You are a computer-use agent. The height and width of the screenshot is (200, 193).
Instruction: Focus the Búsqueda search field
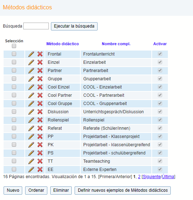coord(36,26)
